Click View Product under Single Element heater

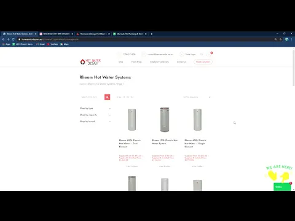pos(197,166)
